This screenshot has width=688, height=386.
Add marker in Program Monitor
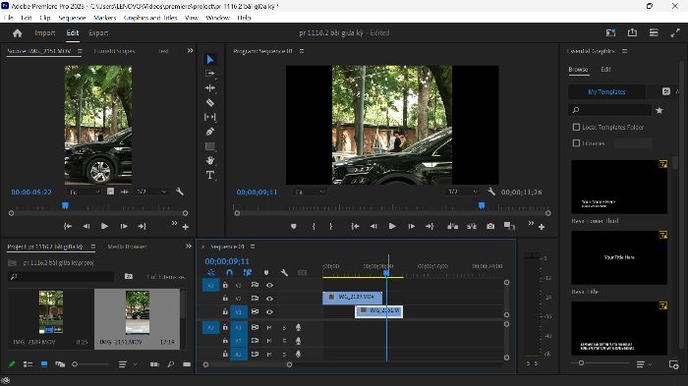[x=294, y=226]
